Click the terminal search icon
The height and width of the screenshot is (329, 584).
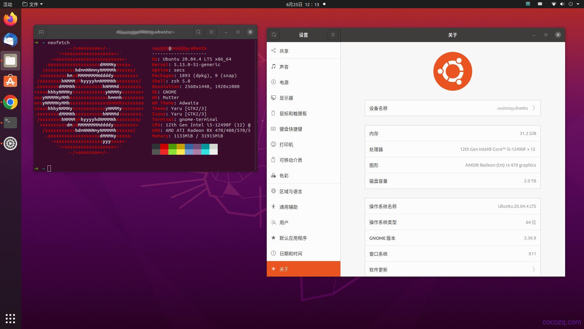[x=199, y=32]
